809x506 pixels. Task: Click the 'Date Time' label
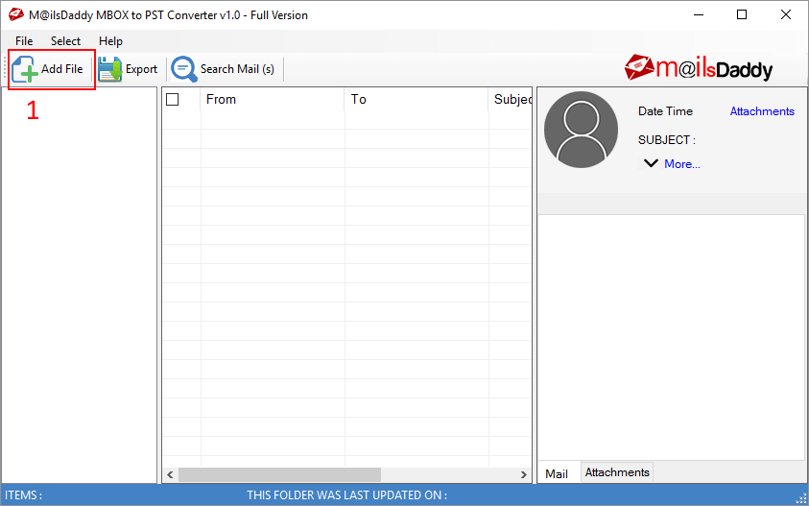click(x=665, y=111)
